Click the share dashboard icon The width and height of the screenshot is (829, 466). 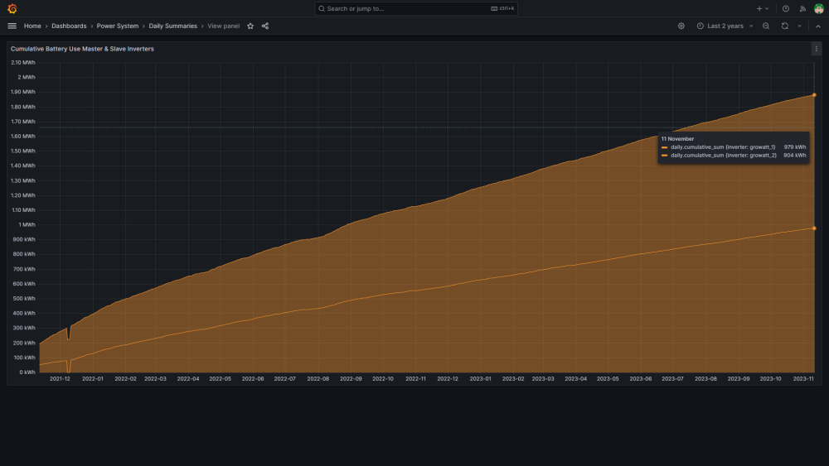265,26
